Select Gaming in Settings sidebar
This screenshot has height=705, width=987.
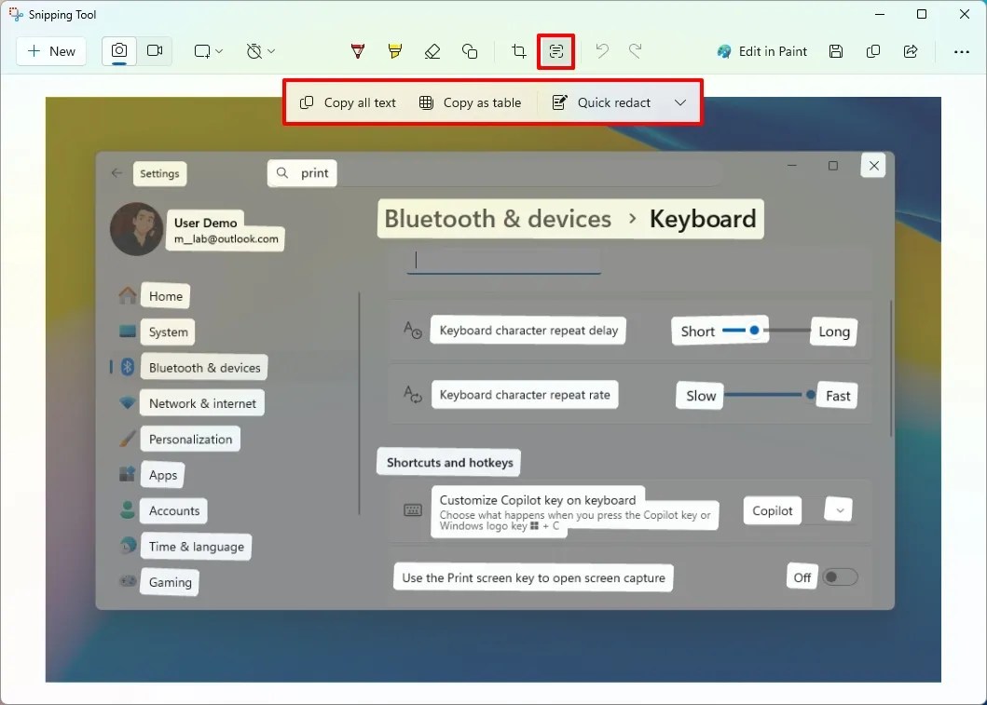170,582
